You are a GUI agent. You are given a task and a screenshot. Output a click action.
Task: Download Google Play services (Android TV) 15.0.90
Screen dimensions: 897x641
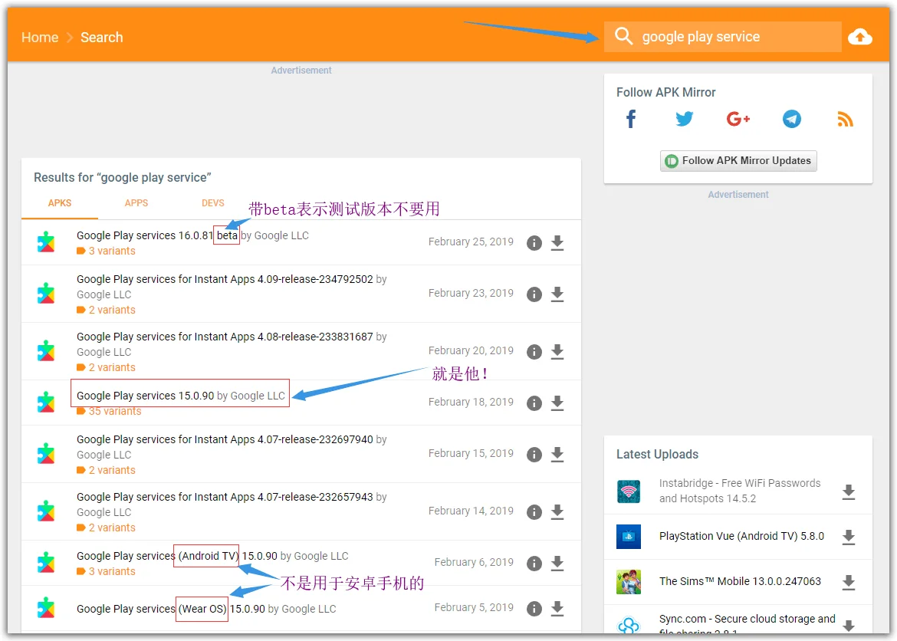point(557,563)
